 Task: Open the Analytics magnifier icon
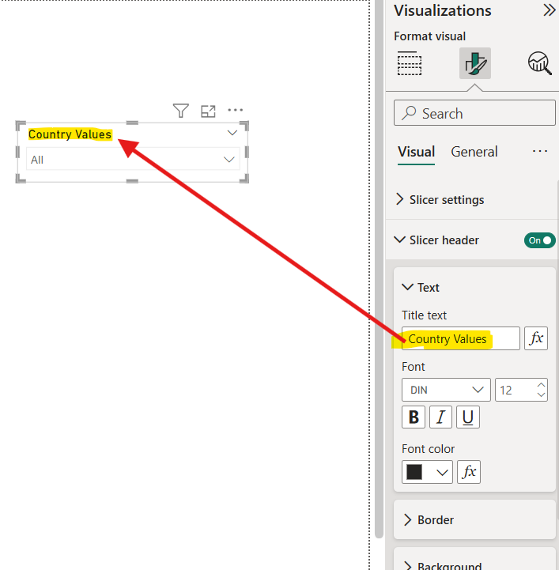540,63
